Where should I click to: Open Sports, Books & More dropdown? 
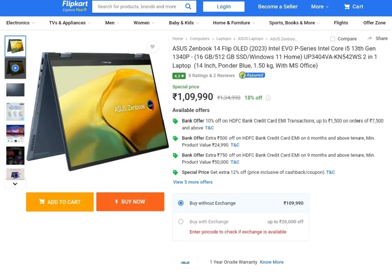point(294,23)
